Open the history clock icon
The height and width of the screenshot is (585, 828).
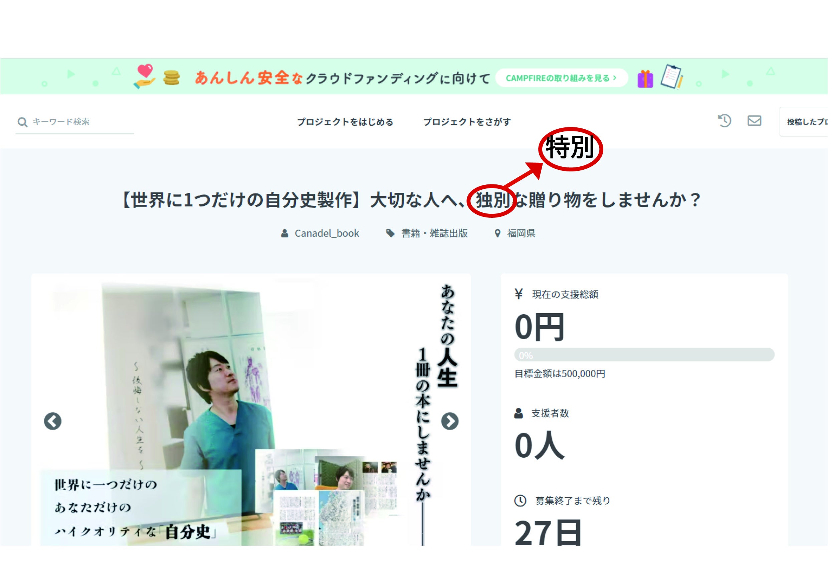724,121
